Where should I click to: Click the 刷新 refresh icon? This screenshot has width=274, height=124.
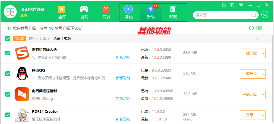[x=251, y=28]
